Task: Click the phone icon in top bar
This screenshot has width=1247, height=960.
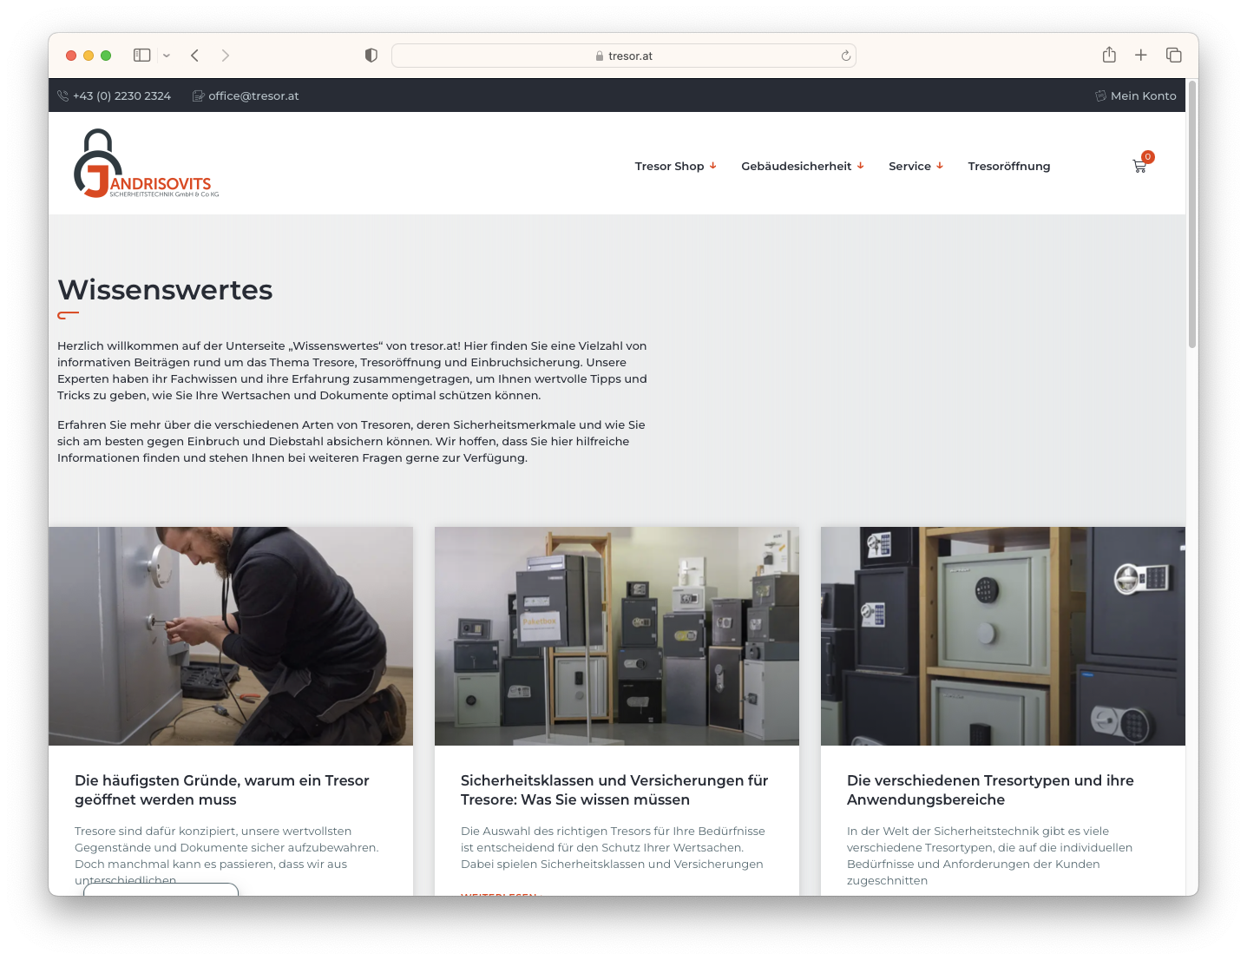Action: pos(62,96)
